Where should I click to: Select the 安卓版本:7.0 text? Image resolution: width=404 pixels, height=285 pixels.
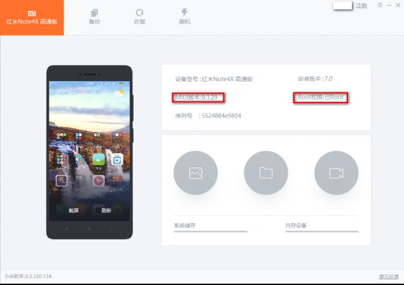315,79
